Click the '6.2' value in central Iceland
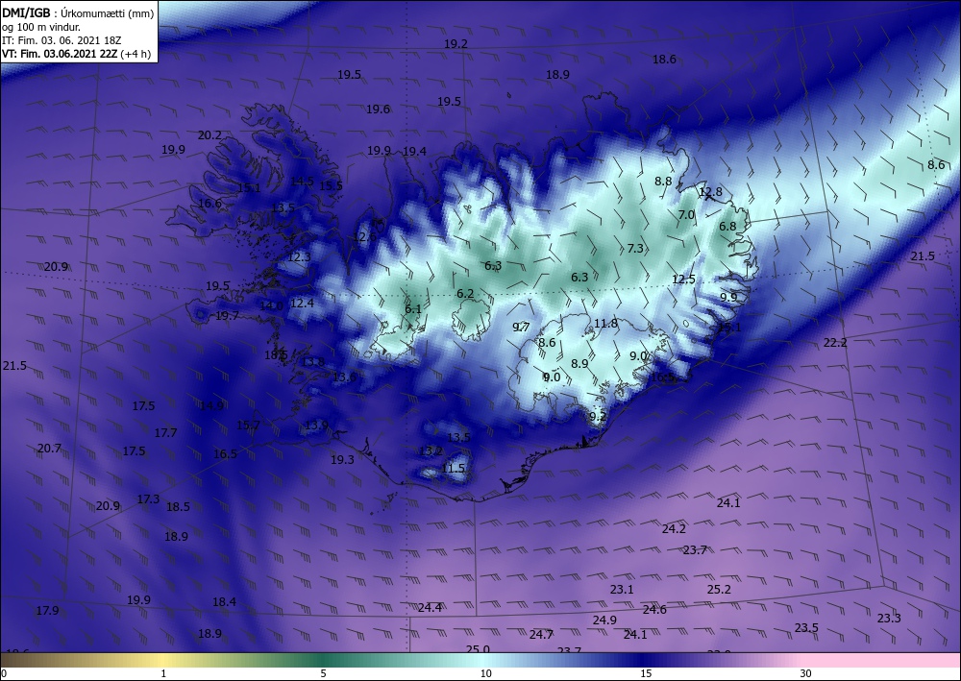Viewport: 961px width, 681px height. click(x=465, y=294)
